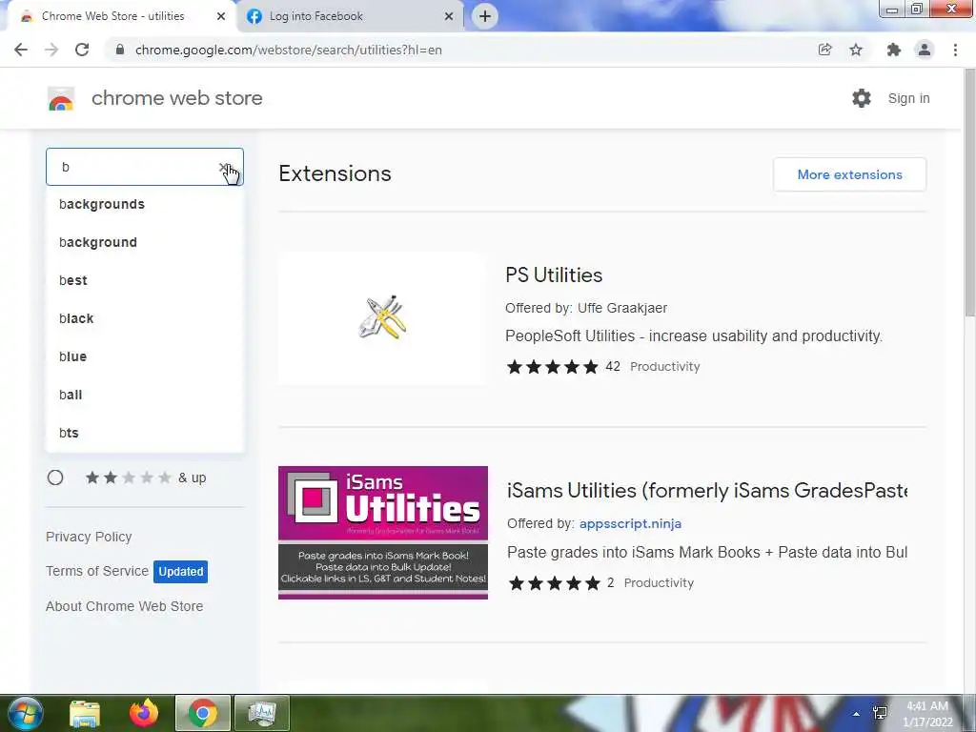Click the More extensions button

(849, 174)
